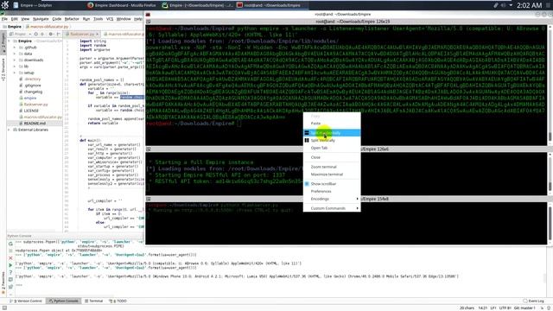Open the Refactor menu in PyCharm

point(72,19)
